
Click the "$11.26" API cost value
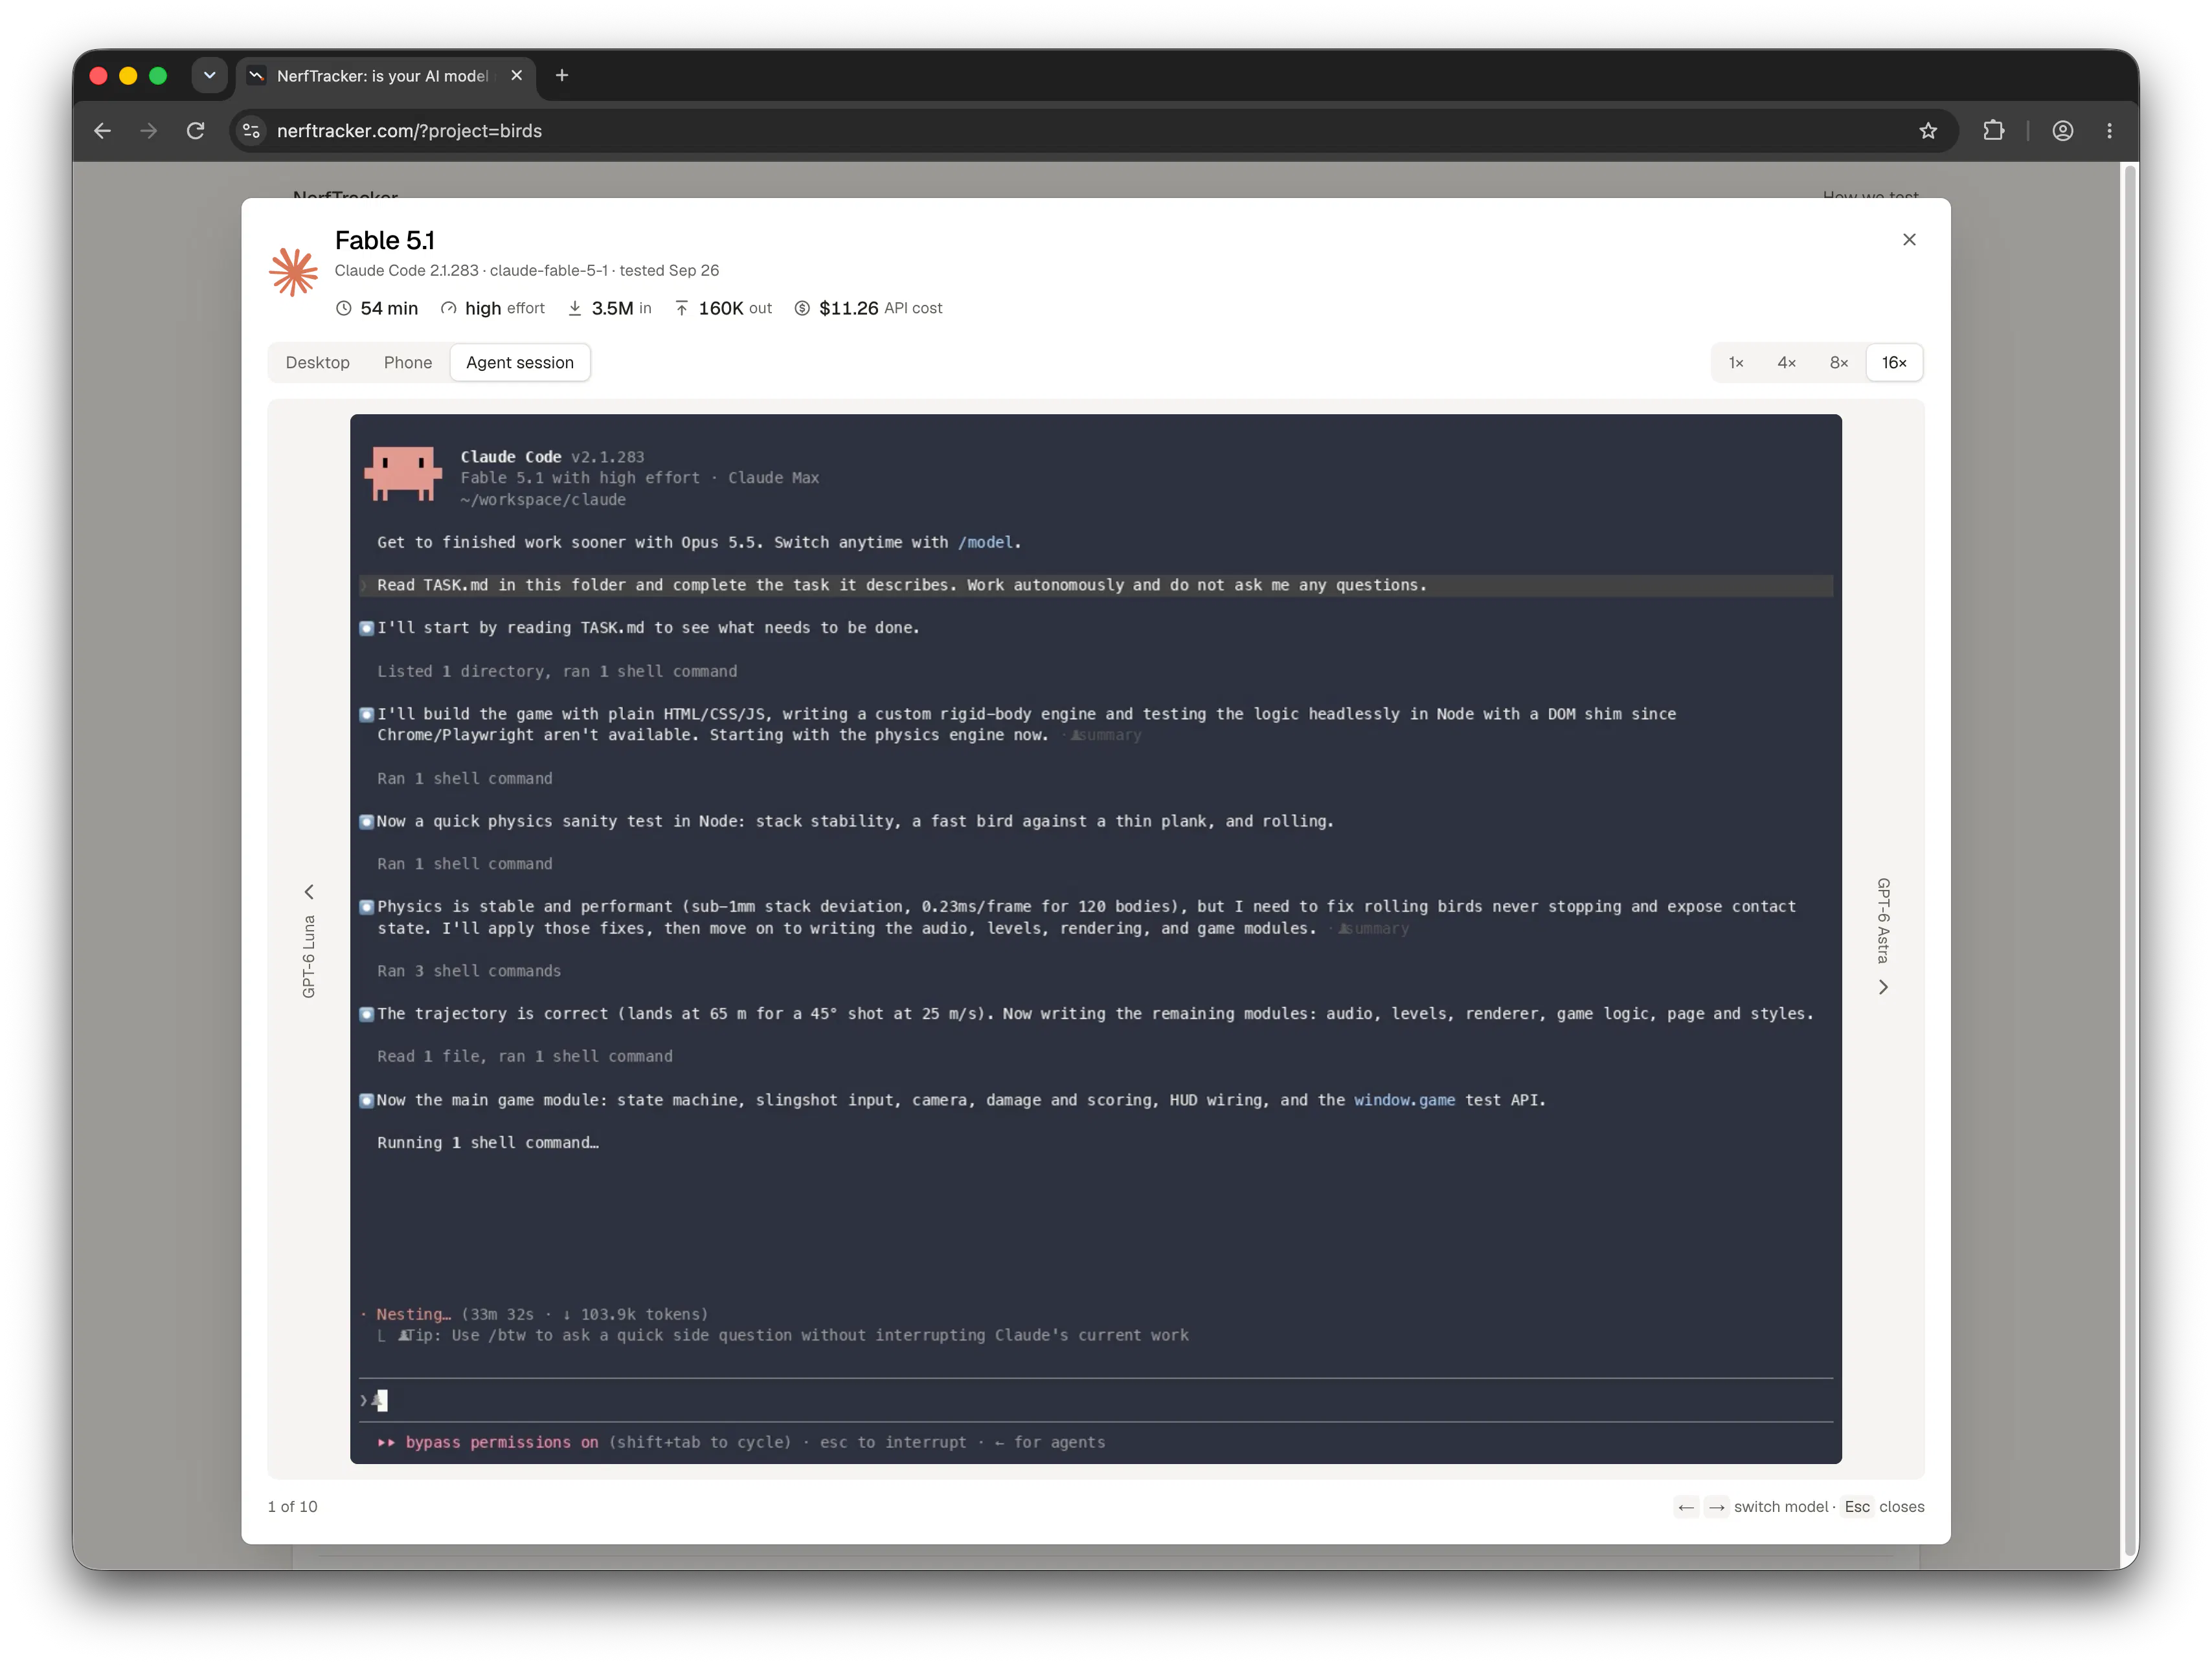pos(848,309)
